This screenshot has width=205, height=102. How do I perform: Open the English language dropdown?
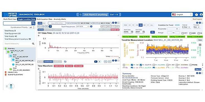coord(182,15)
